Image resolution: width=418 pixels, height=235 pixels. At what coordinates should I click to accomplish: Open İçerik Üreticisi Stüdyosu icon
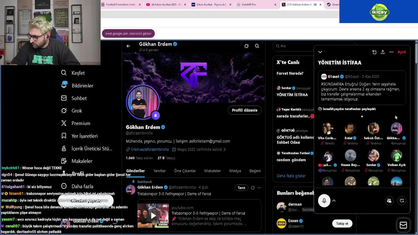64,149
